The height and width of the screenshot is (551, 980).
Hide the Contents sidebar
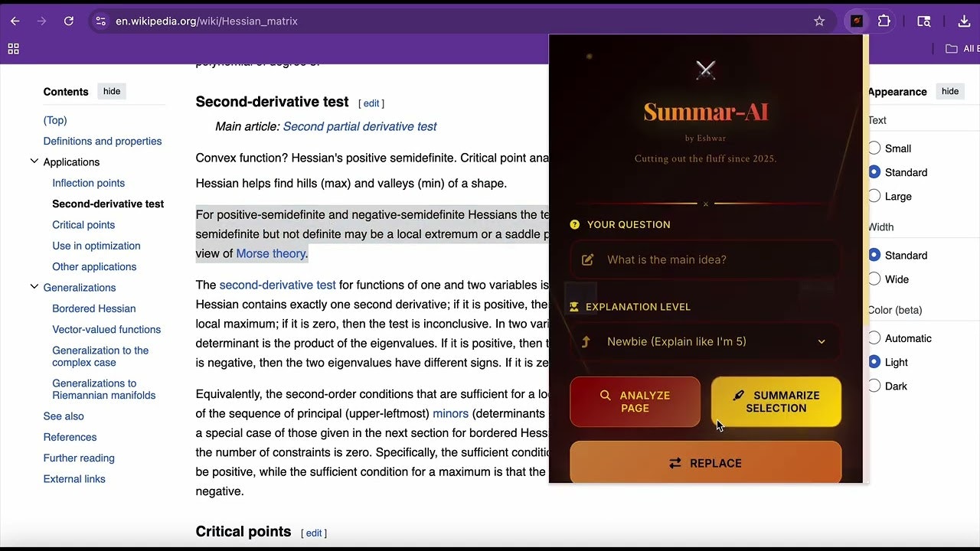coord(112,91)
